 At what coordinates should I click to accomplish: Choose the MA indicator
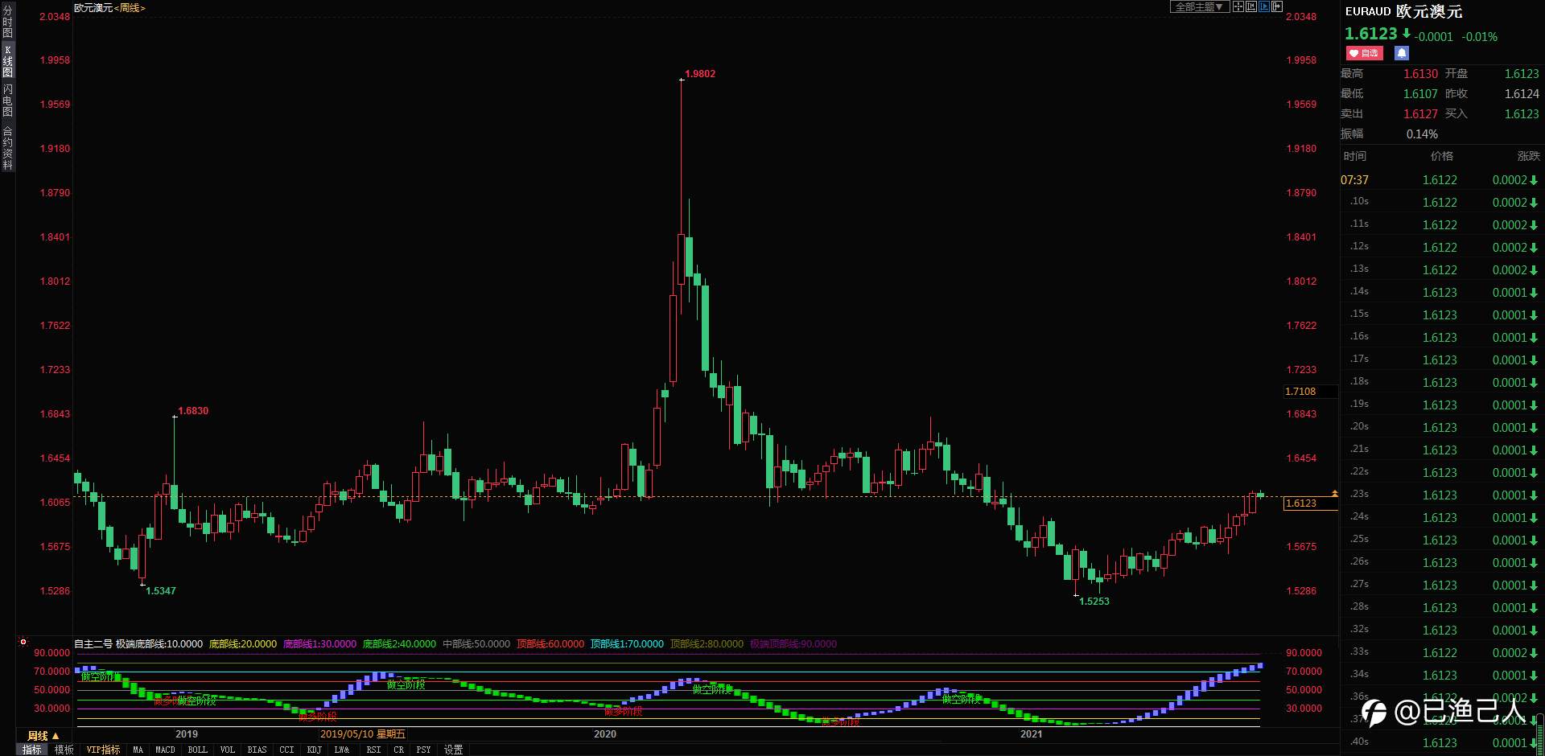click(x=138, y=750)
